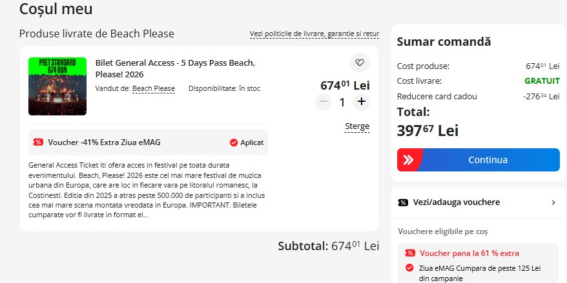The width and height of the screenshot is (567, 283).
Task: Open the Beach Please seller link
Action: point(154,88)
